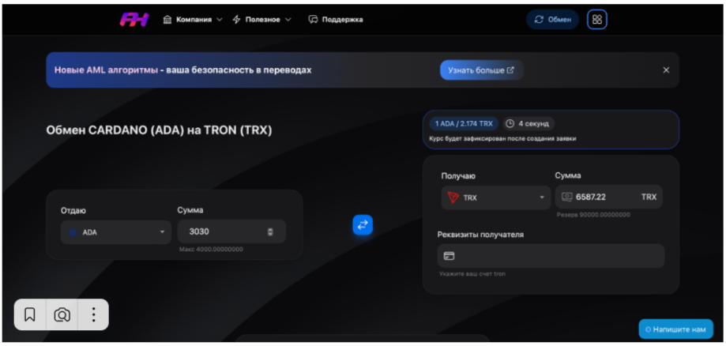Open the Поддержка menu item
726x346 pixels.
coord(336,20)
